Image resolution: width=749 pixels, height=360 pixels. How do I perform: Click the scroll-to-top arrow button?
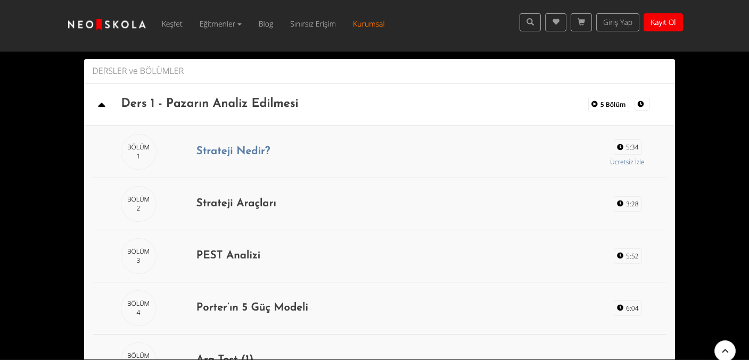[x=725, y=350]
